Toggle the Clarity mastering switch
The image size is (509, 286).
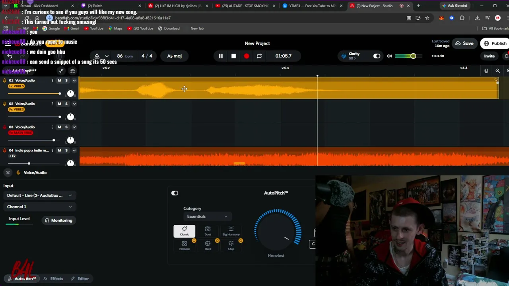click(x=377, y=56)
